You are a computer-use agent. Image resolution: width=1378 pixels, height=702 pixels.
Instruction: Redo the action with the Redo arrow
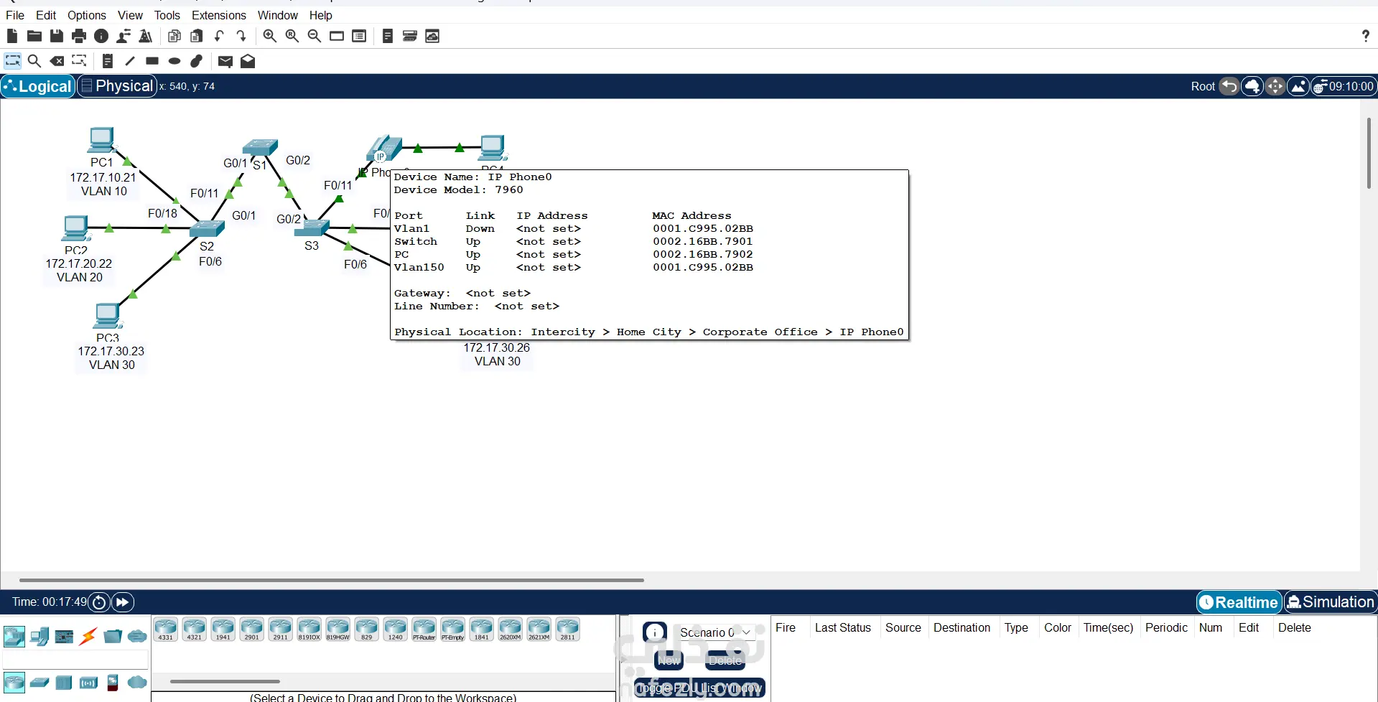click(x=241, y=36)
